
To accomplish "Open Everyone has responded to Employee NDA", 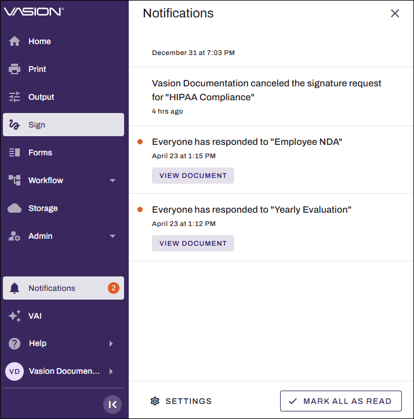I will pyautogui.click(x=247, y=141).
